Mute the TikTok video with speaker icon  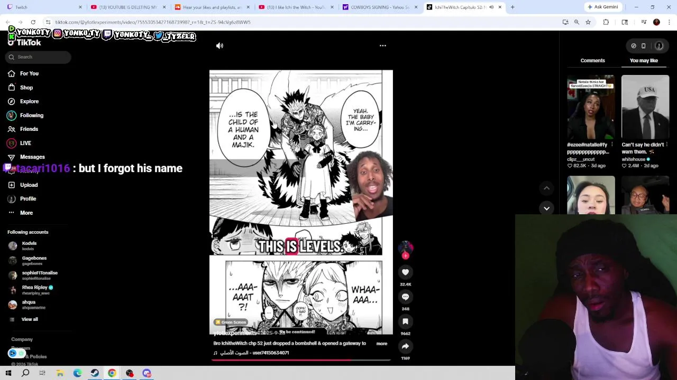(x=219, y=46)
